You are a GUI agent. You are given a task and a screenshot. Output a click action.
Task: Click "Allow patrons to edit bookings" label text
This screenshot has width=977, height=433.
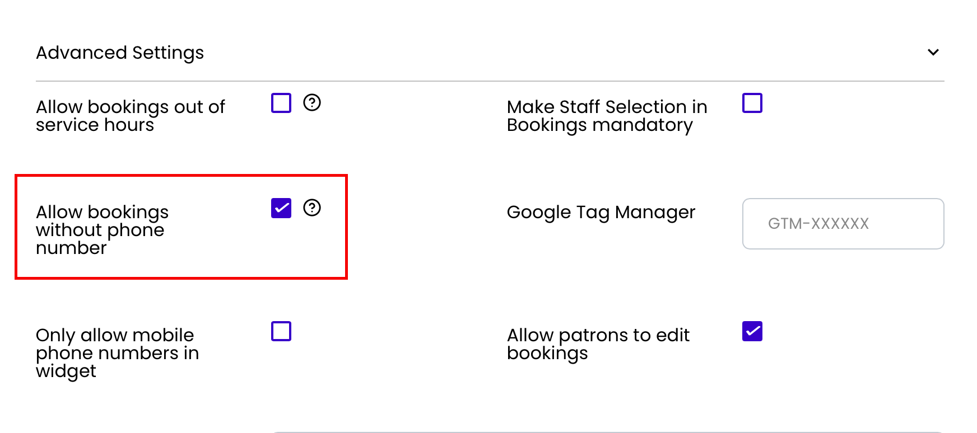pos(598,344)
